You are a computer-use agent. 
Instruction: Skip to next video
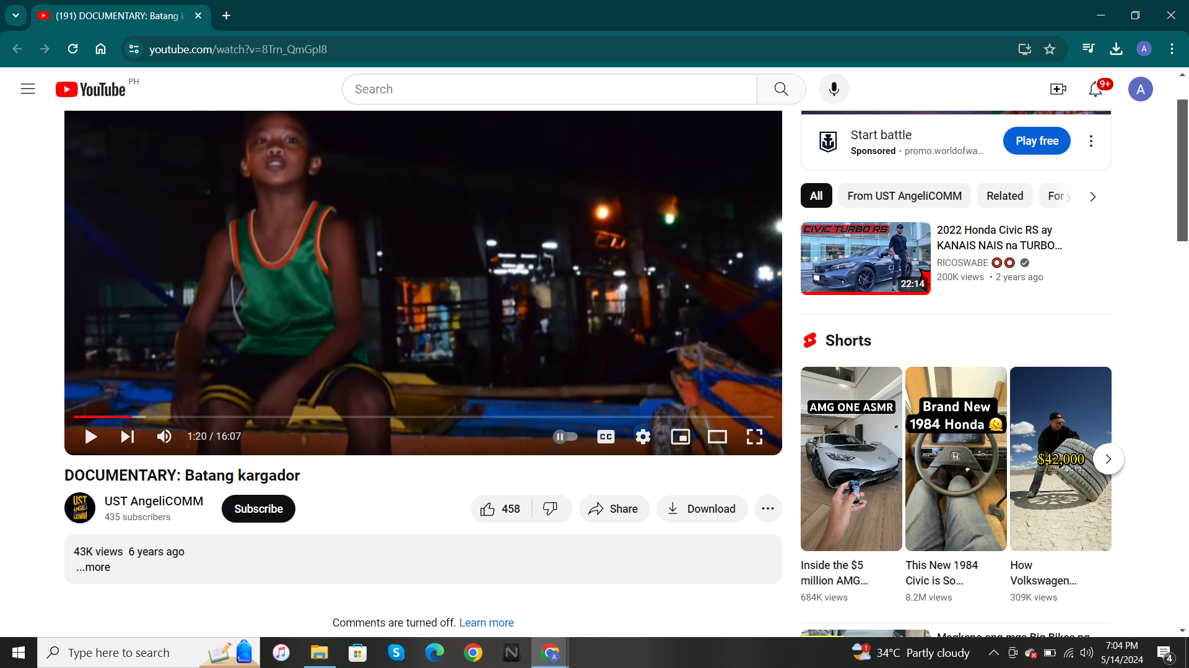point(127,437)
